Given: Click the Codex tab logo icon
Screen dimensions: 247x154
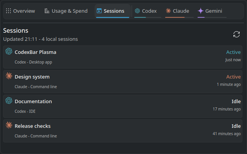Looking at the screenshot, I should pyautogui.click(x=137, y=11).
